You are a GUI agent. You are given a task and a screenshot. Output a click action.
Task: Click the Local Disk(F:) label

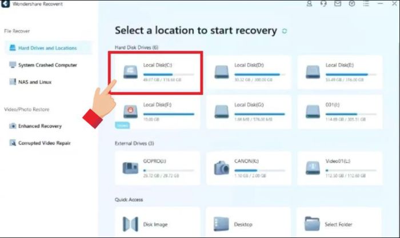coord(157,104)
